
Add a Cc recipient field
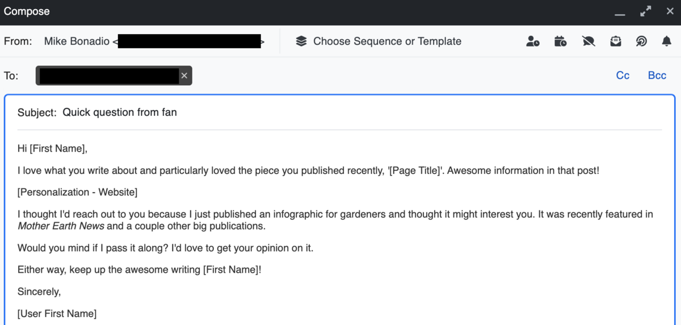tap(623, 76)
